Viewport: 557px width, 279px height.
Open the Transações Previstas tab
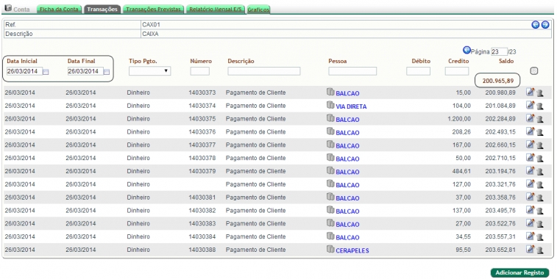coord(154,10)
